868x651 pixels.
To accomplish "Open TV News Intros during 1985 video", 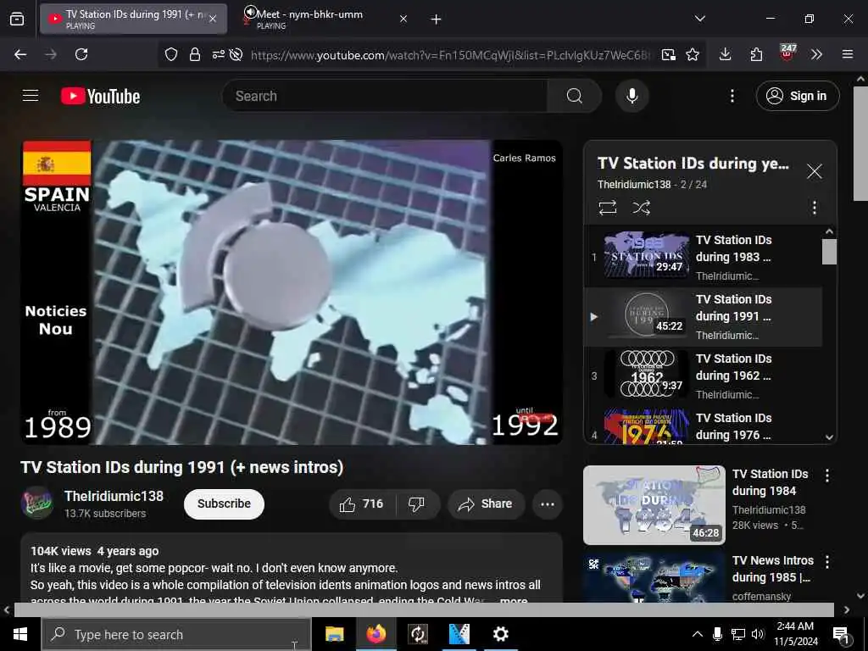I will (x=654, y=576).
